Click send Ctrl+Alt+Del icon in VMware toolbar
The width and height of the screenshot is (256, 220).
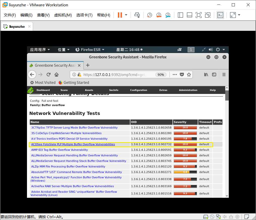tap(137, 15)
